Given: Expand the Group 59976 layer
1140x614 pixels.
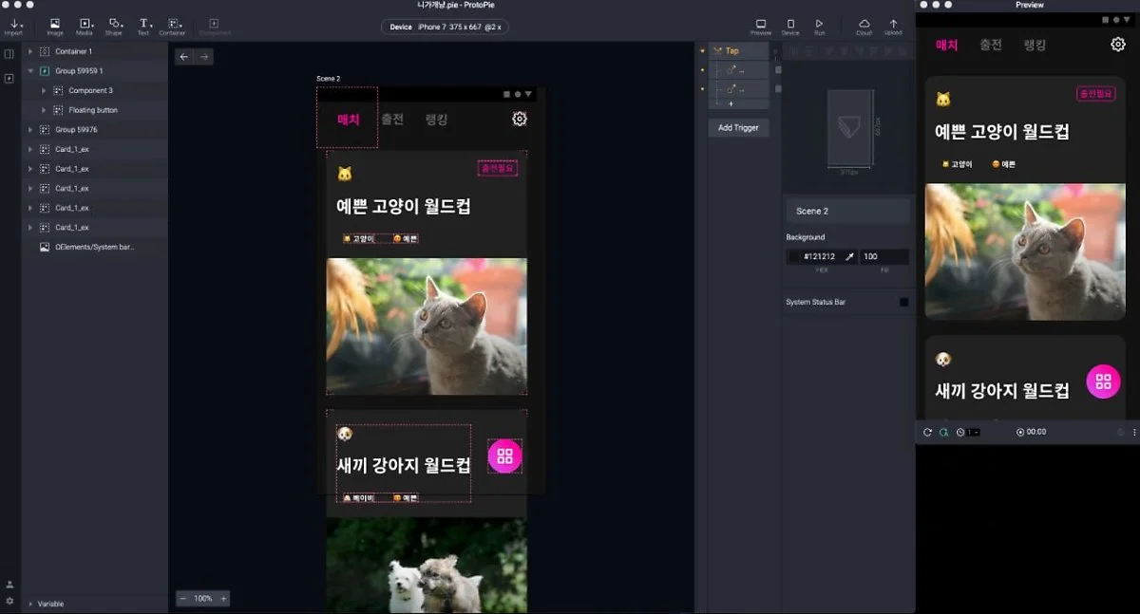Looking at the screenshot, I should [30, 129].
